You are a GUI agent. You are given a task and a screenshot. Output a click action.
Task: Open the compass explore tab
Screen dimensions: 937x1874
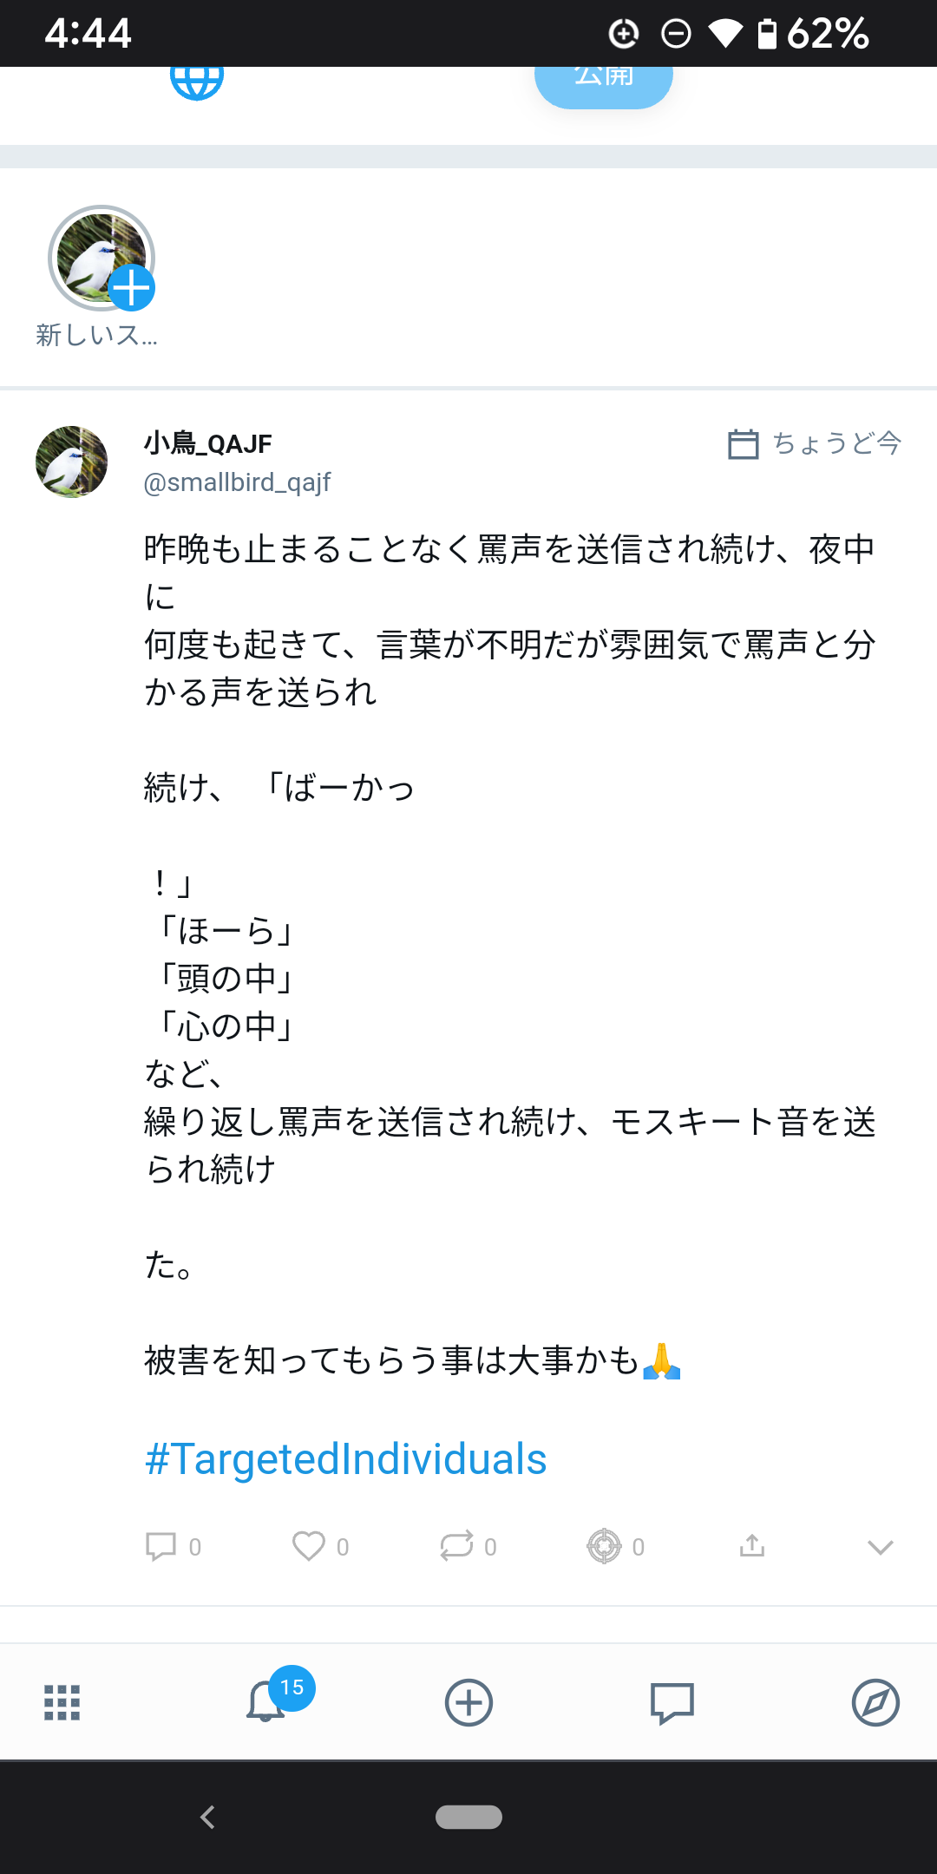pyautogui.click(x=875, y=1702)
